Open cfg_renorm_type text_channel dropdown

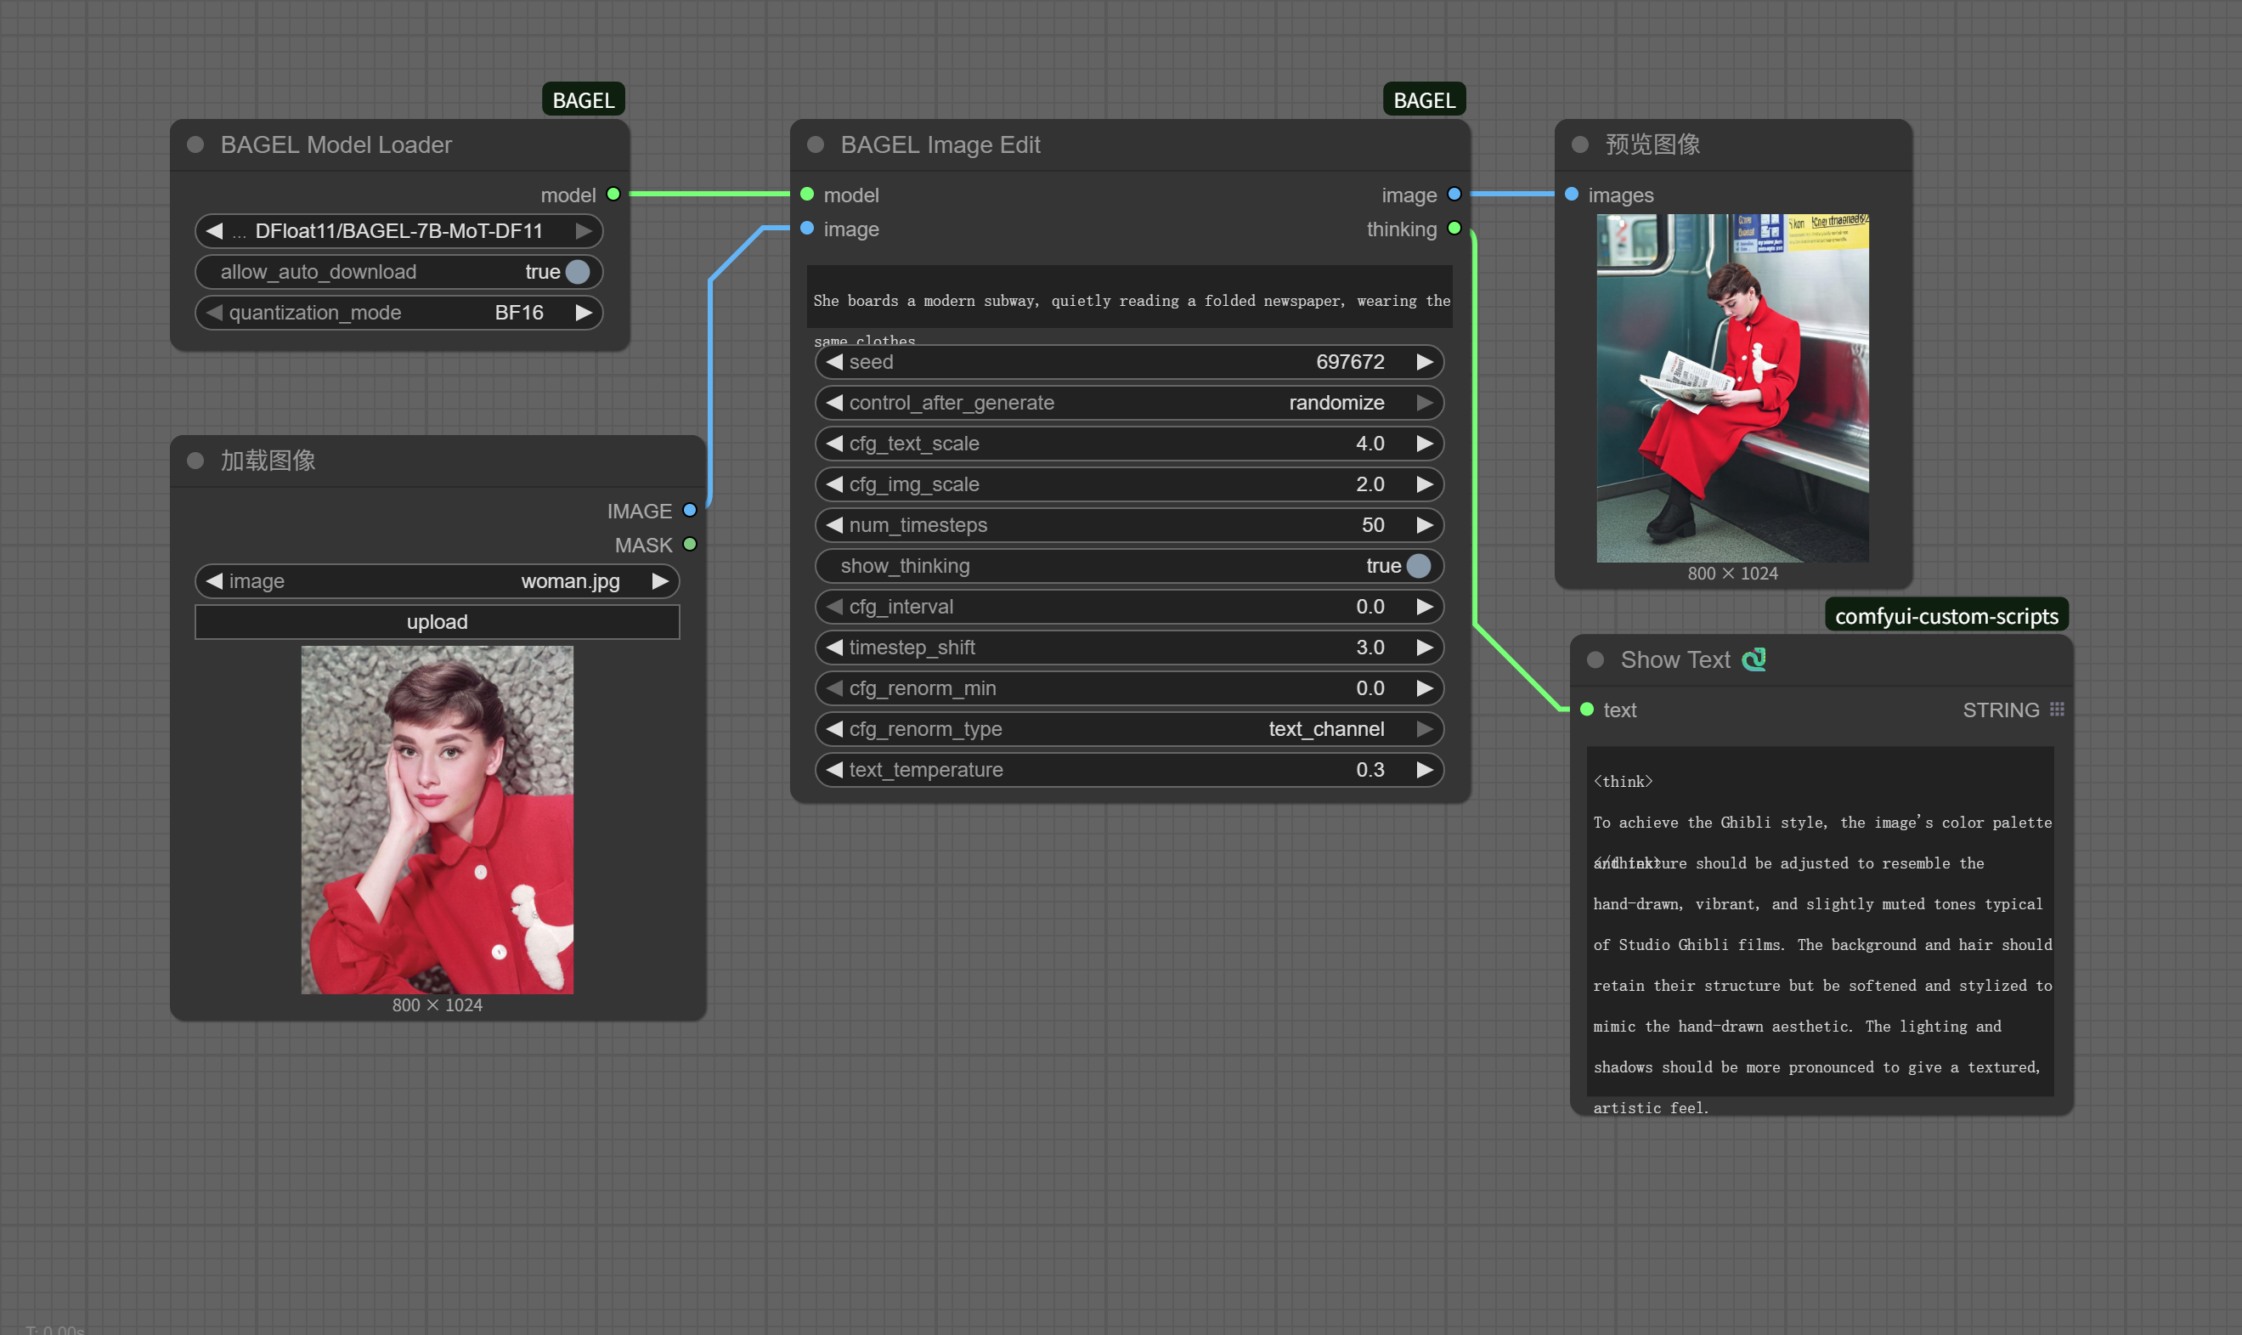[x=1130, y=728]
